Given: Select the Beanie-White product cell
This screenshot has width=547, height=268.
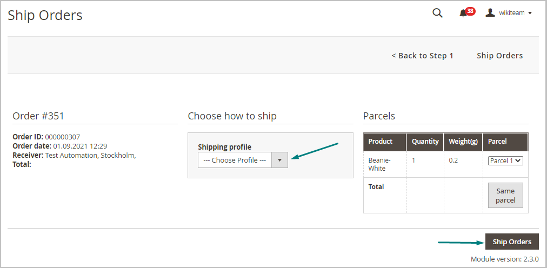Looking at the screenshot, I should coord(379,164).
